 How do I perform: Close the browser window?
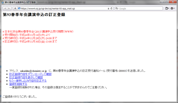(x=173, y=2)
